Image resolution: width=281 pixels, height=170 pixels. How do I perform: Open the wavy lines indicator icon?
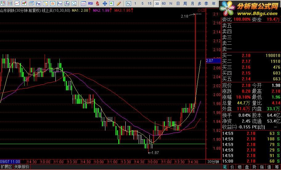(83, 3)
